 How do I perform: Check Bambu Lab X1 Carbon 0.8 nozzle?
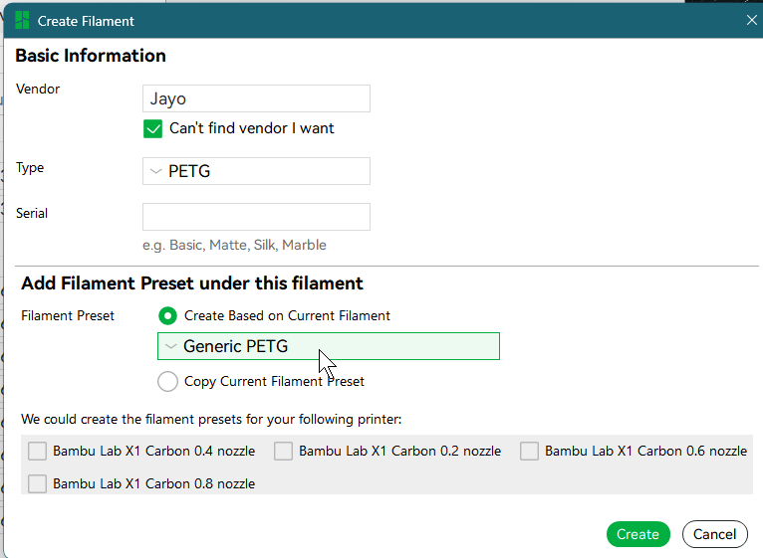tap(38, 484)
